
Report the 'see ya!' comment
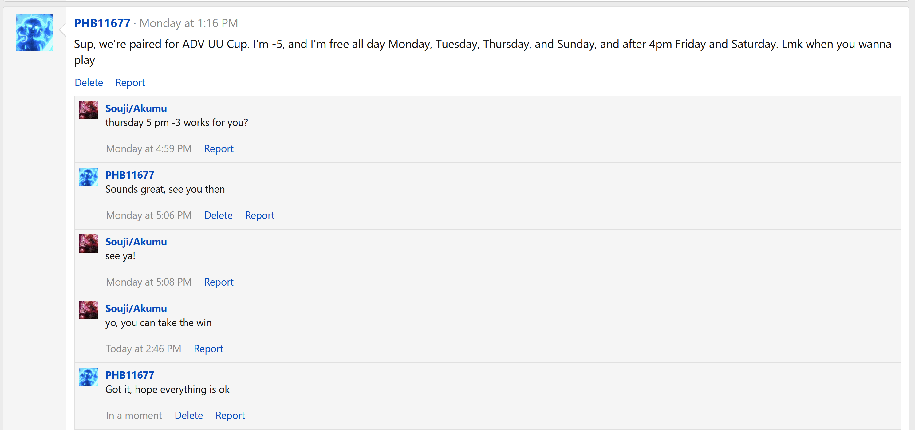(219, 282)
